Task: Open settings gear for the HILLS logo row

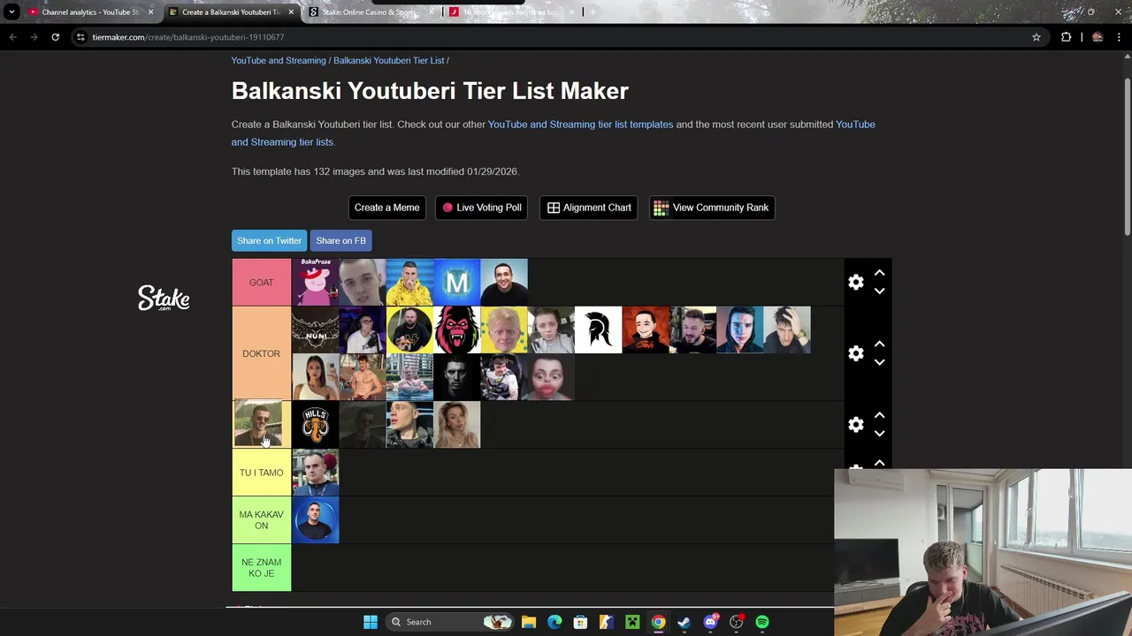Action: pyautogui.click(x=855, y=425)
